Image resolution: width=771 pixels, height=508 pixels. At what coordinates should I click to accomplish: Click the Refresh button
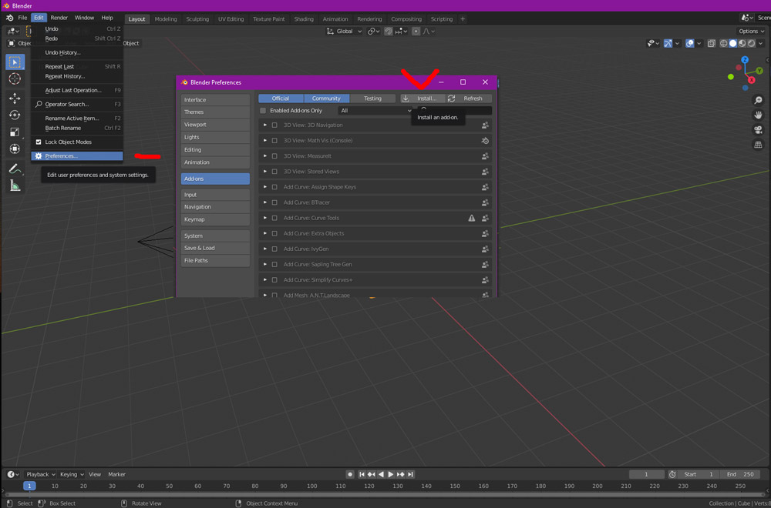tap(469, 99)
